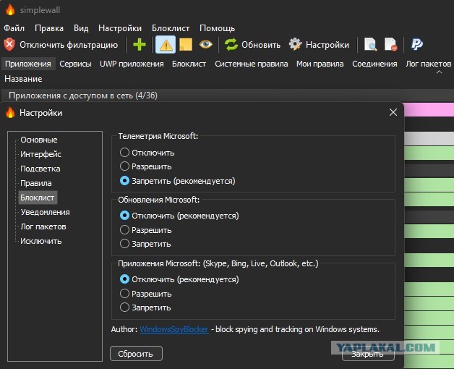Screen dimensions: 454x369
Task: Open Лог пакетов settings category in tree
Action: [x=43, y=226]
